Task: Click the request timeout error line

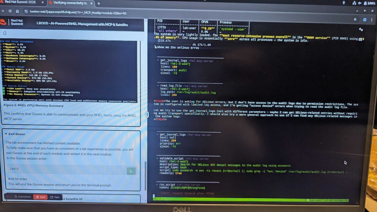Action: click(x=187, y=193)
